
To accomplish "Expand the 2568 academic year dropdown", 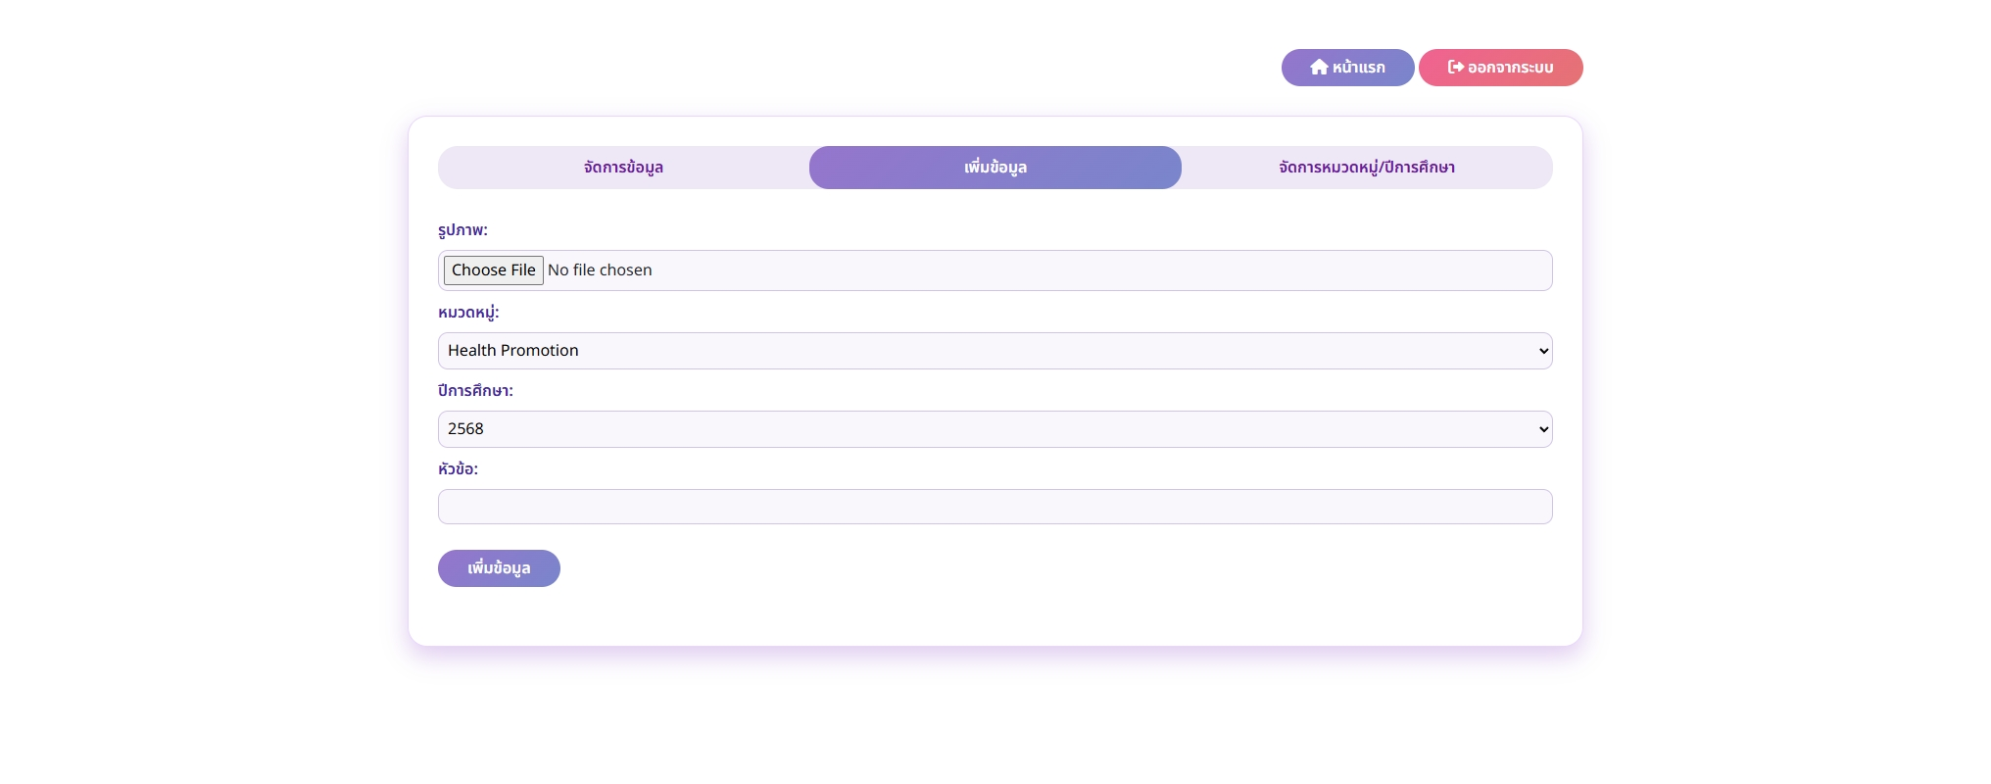I will 980,429.
